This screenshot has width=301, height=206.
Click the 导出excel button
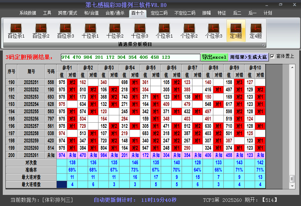click(x=214, y=57)
